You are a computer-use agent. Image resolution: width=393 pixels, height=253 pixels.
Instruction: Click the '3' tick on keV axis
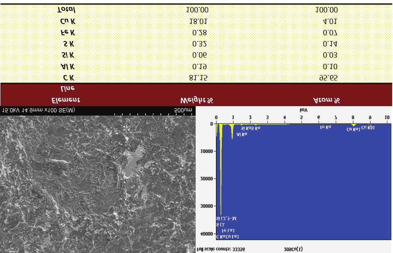[x=267, y=117]
